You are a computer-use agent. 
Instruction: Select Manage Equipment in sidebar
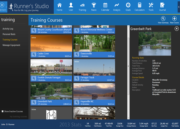click(x=11, y=45)
